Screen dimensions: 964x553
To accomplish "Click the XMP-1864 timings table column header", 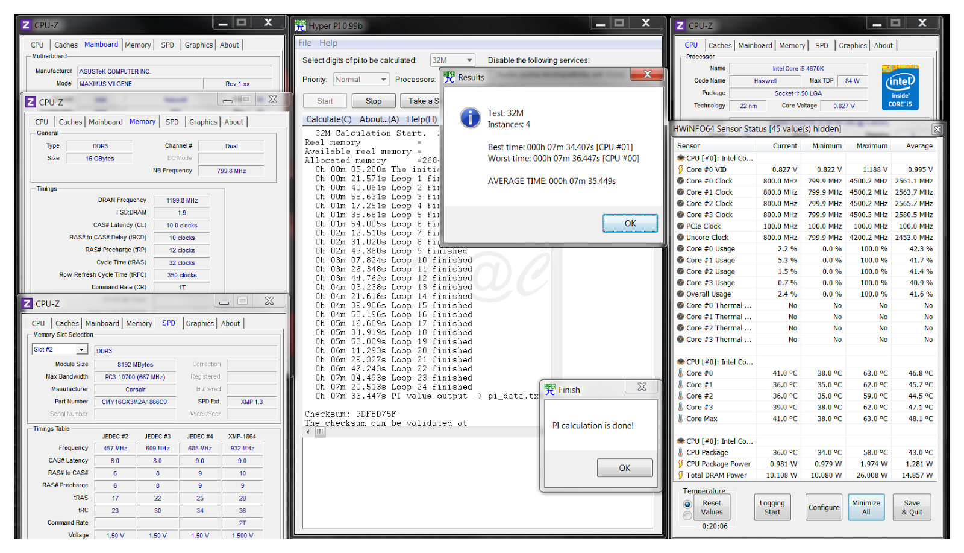I will [242, 436].
